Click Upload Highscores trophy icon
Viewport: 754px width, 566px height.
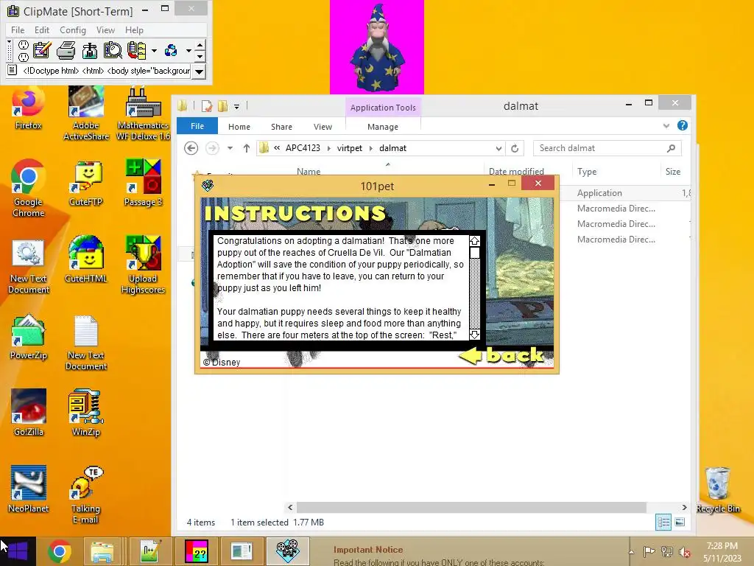pos(144,265)
